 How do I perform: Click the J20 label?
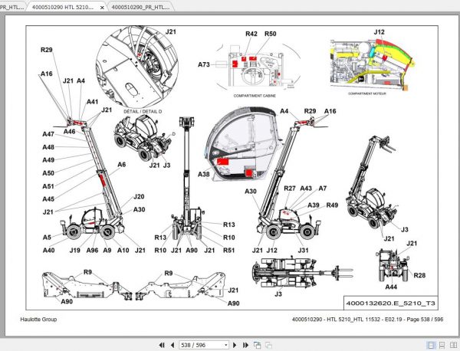tap(139, 196)
